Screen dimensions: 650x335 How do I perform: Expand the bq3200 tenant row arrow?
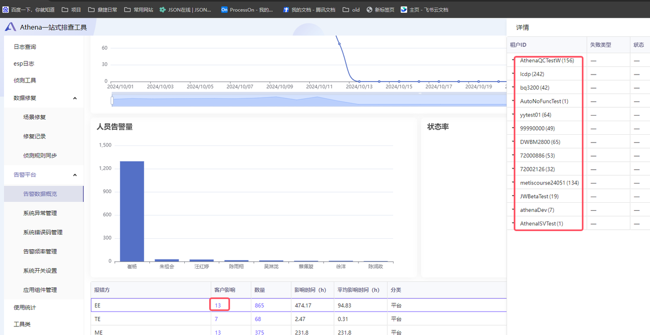[513, 88]
